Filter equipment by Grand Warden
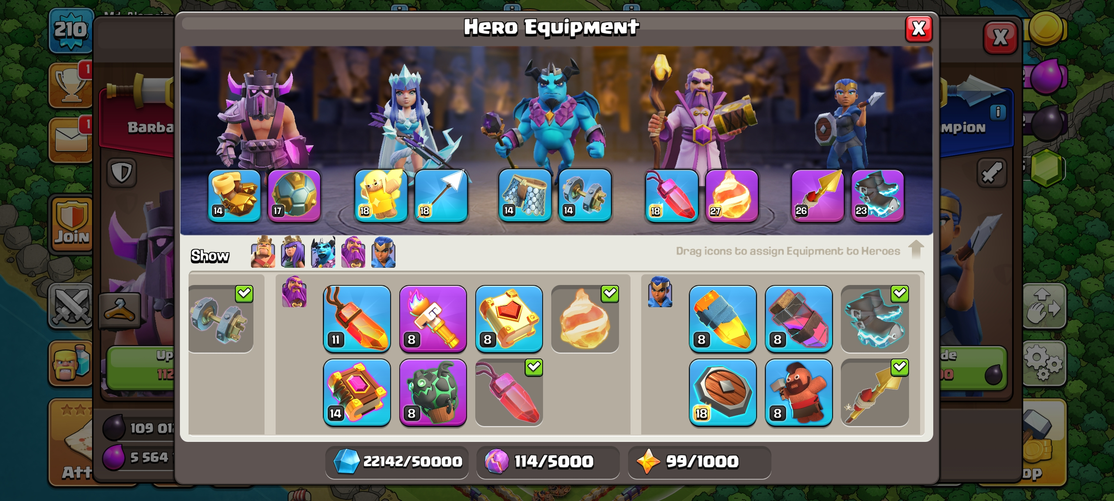This screenshot has height=501, width=1114. pyautogui.click(x=353, y=252)
